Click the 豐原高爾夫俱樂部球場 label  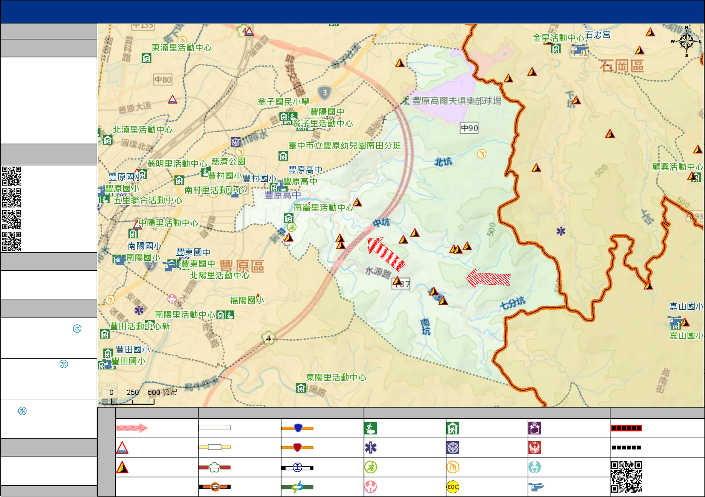pyautogui.click(x=457, y=101)
